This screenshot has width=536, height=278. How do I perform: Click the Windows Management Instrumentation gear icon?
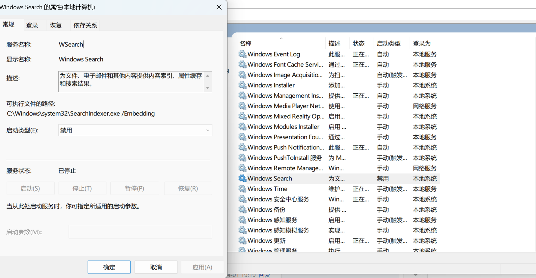click(x=242, y=96)
